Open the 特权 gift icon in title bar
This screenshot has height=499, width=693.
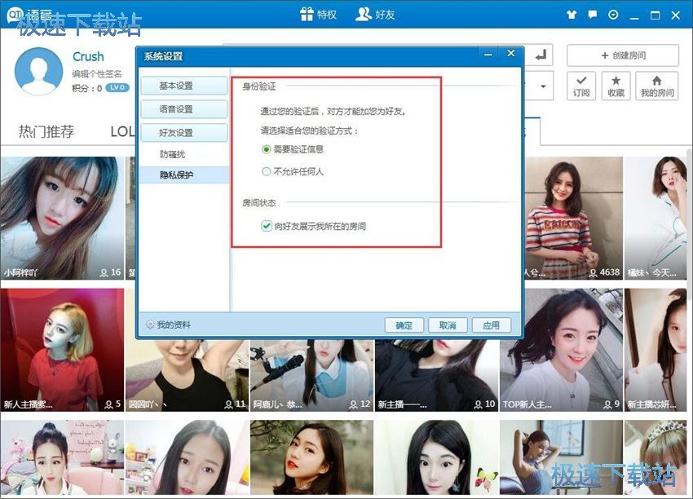click(x=307, y=14)
